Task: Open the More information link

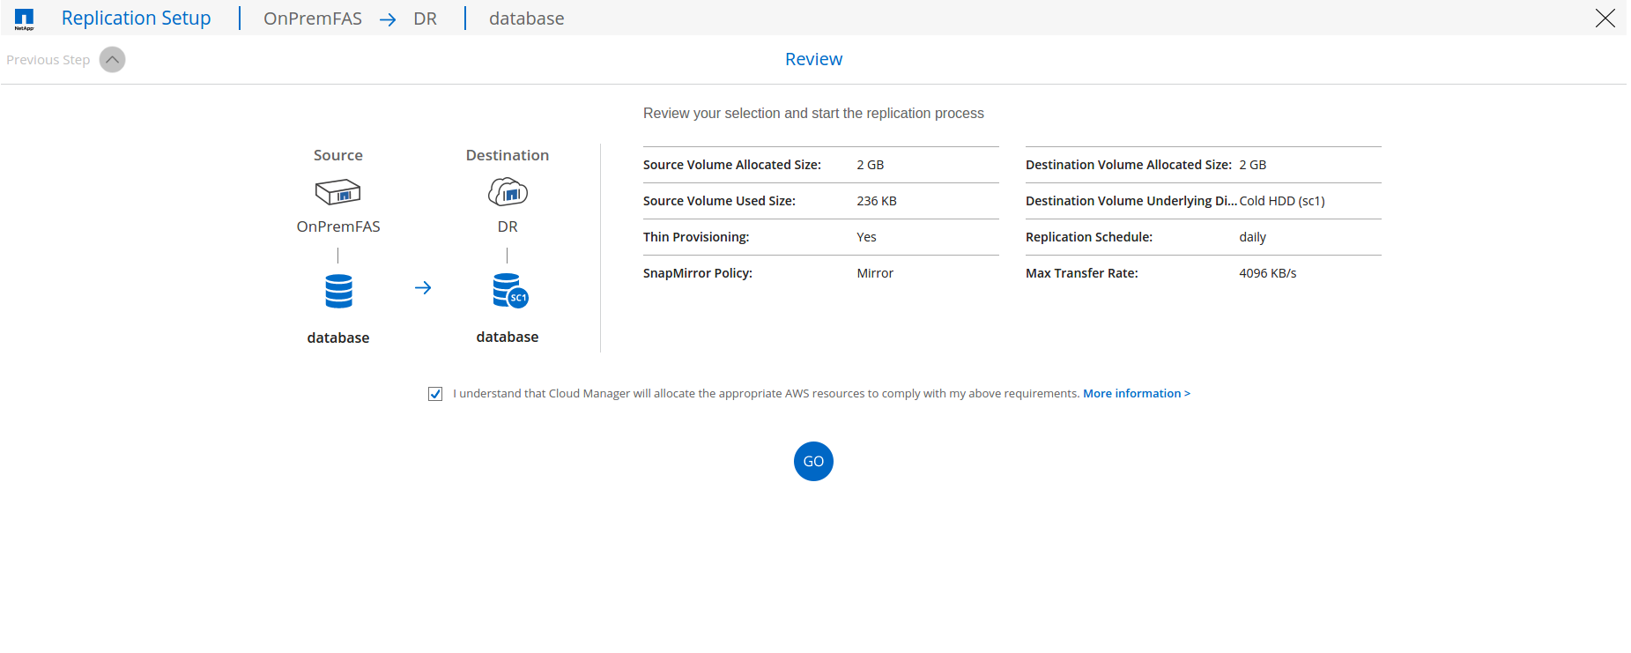Action: coord(1136,394)
